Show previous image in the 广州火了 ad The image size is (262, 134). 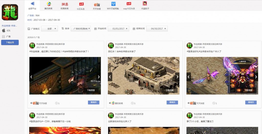[189, 77]
